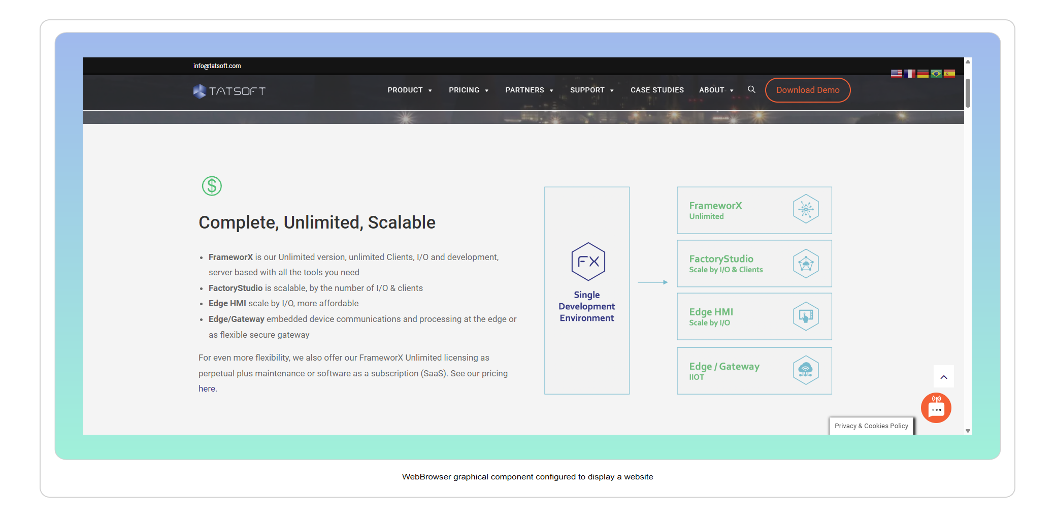
Task: Click the Tatsoft logo in the header
Action: pyautogui.click(x=229, y=91)
